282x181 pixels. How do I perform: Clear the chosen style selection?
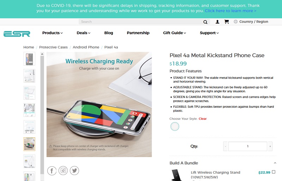(x=202, y=119)
